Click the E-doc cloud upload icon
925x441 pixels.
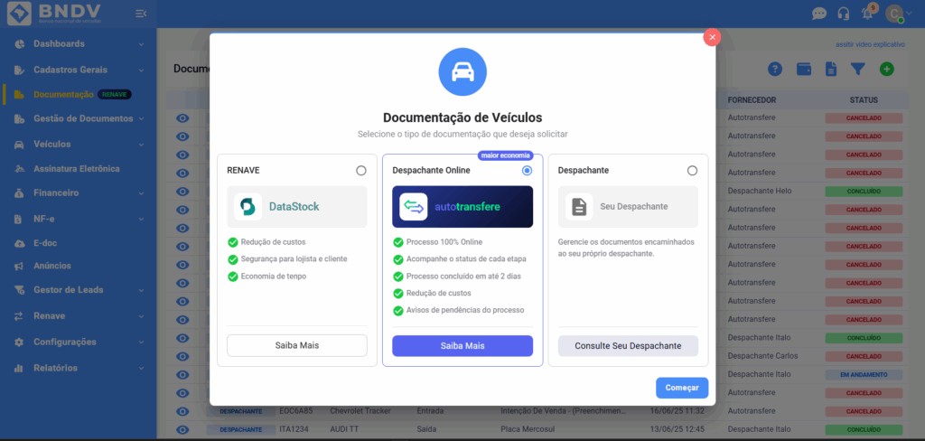[19, 242]
